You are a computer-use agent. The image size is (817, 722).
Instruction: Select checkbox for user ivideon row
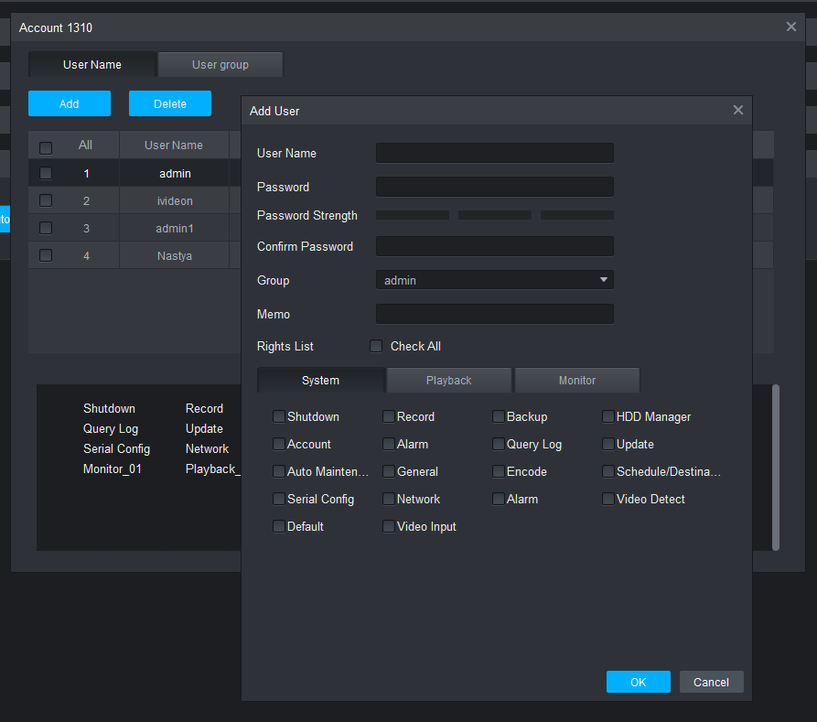click(x=46, y=200)
